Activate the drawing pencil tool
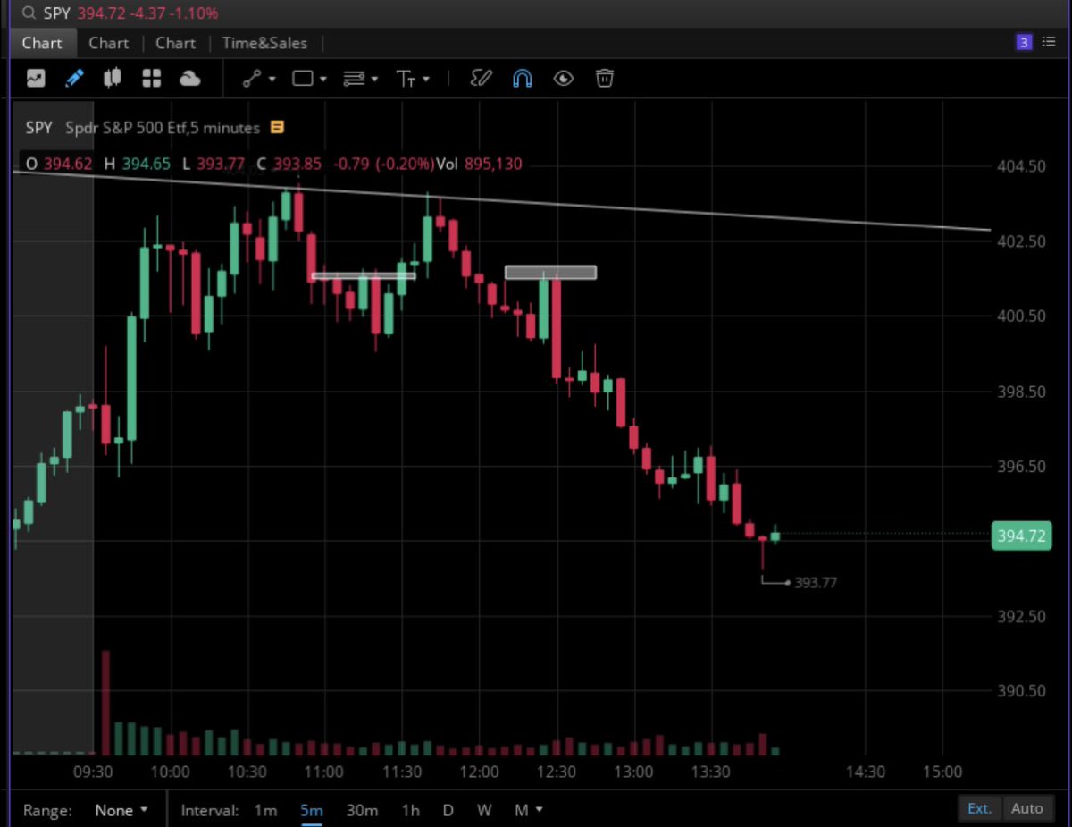This screenshot has height=827, width=1072. pyautogui.click(x=74, y=79)
